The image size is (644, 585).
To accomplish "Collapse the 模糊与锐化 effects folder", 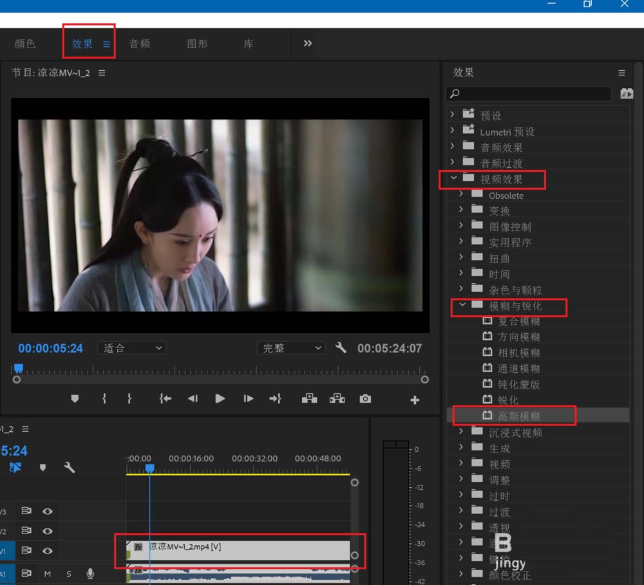I will tap(462, 307).
